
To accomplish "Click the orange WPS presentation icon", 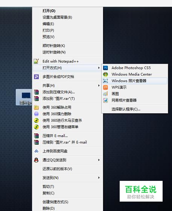I will 105,87.
